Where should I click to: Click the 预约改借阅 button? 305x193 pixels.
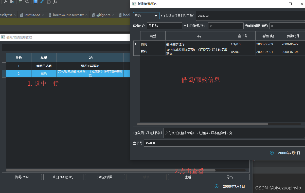[105, 177]
